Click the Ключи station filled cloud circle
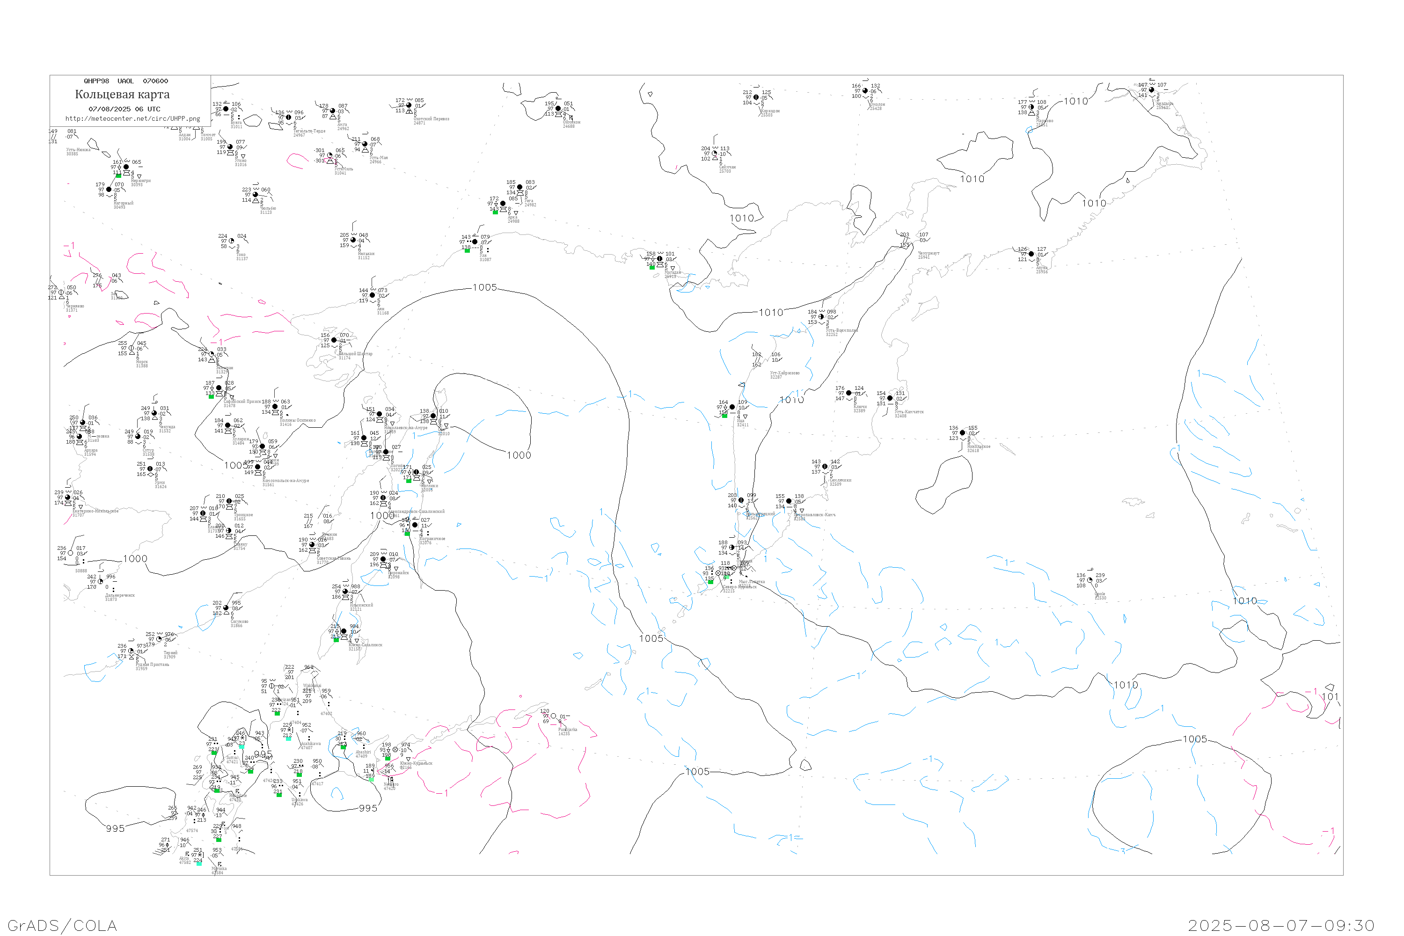The image size is (1404, 936). 849,394
